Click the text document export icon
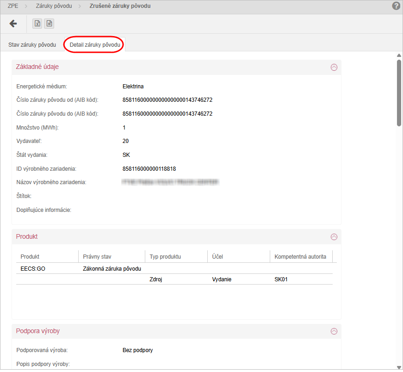The height and width of the screenshot is (372, 403). [x=49, y=24]
